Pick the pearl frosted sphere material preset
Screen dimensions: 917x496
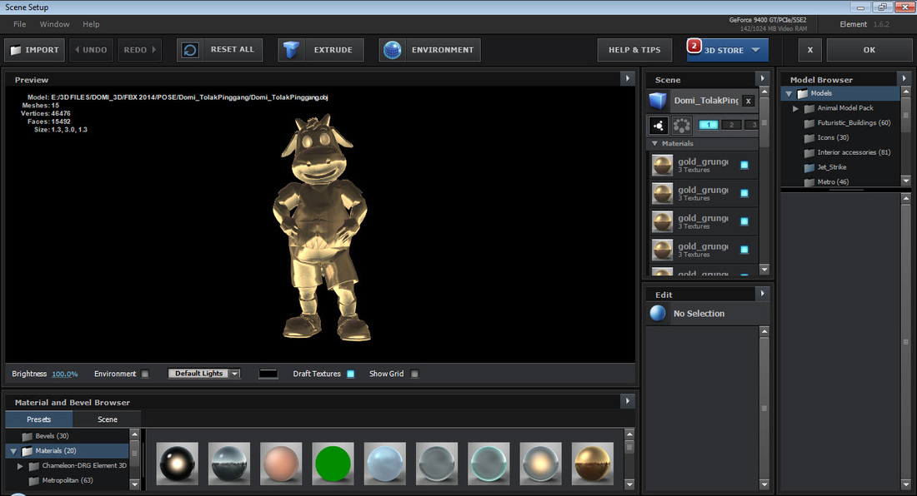(540, 464)
